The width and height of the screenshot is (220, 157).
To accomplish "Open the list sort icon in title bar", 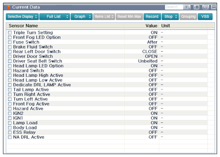I will pos(196,7).
